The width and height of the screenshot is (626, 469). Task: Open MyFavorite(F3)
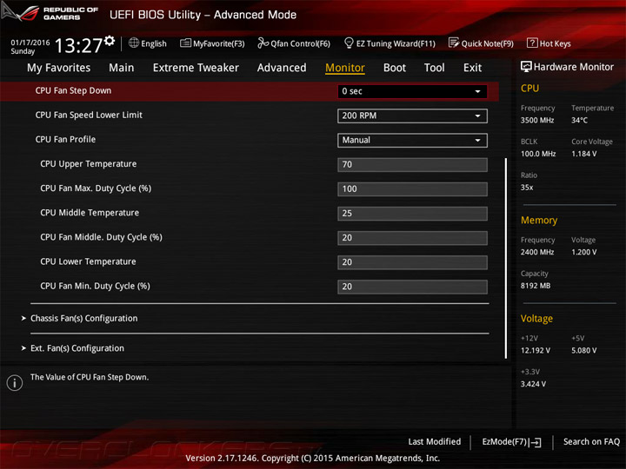coord(212,43)
